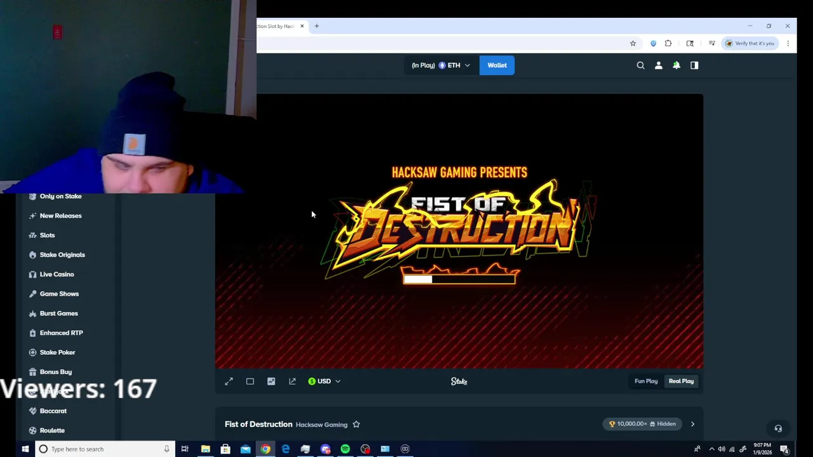Image resolution: width=813 pixels, height=457 pixels.
Task: Open the browser extensions puzzle icon
Action: pos(668,43)
